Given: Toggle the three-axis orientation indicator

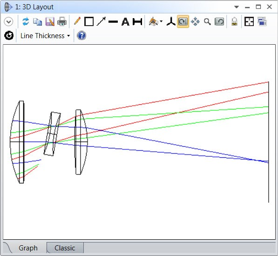Looking at the screenshot, I should pos(171,21).
